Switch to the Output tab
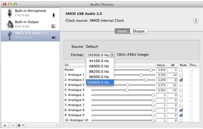This screenshot has width=203, height=129. 139,31
